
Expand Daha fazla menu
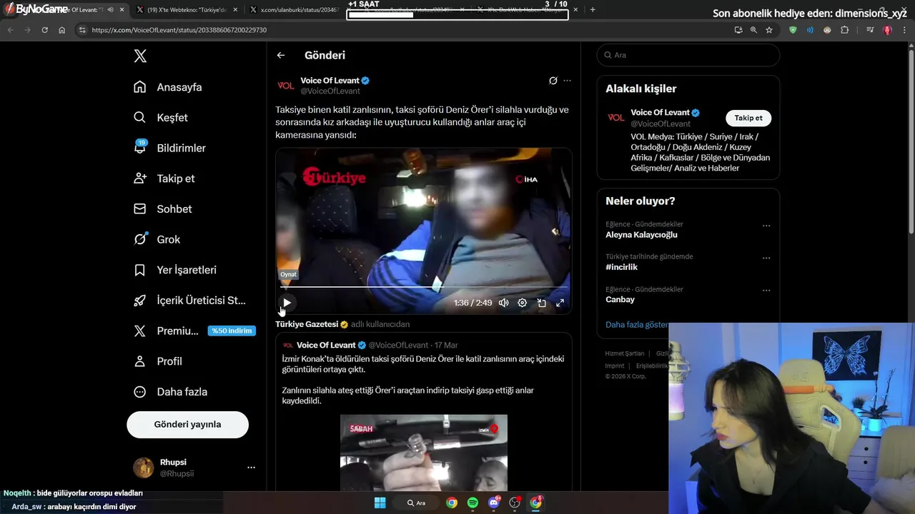click(x=171, y=392)
